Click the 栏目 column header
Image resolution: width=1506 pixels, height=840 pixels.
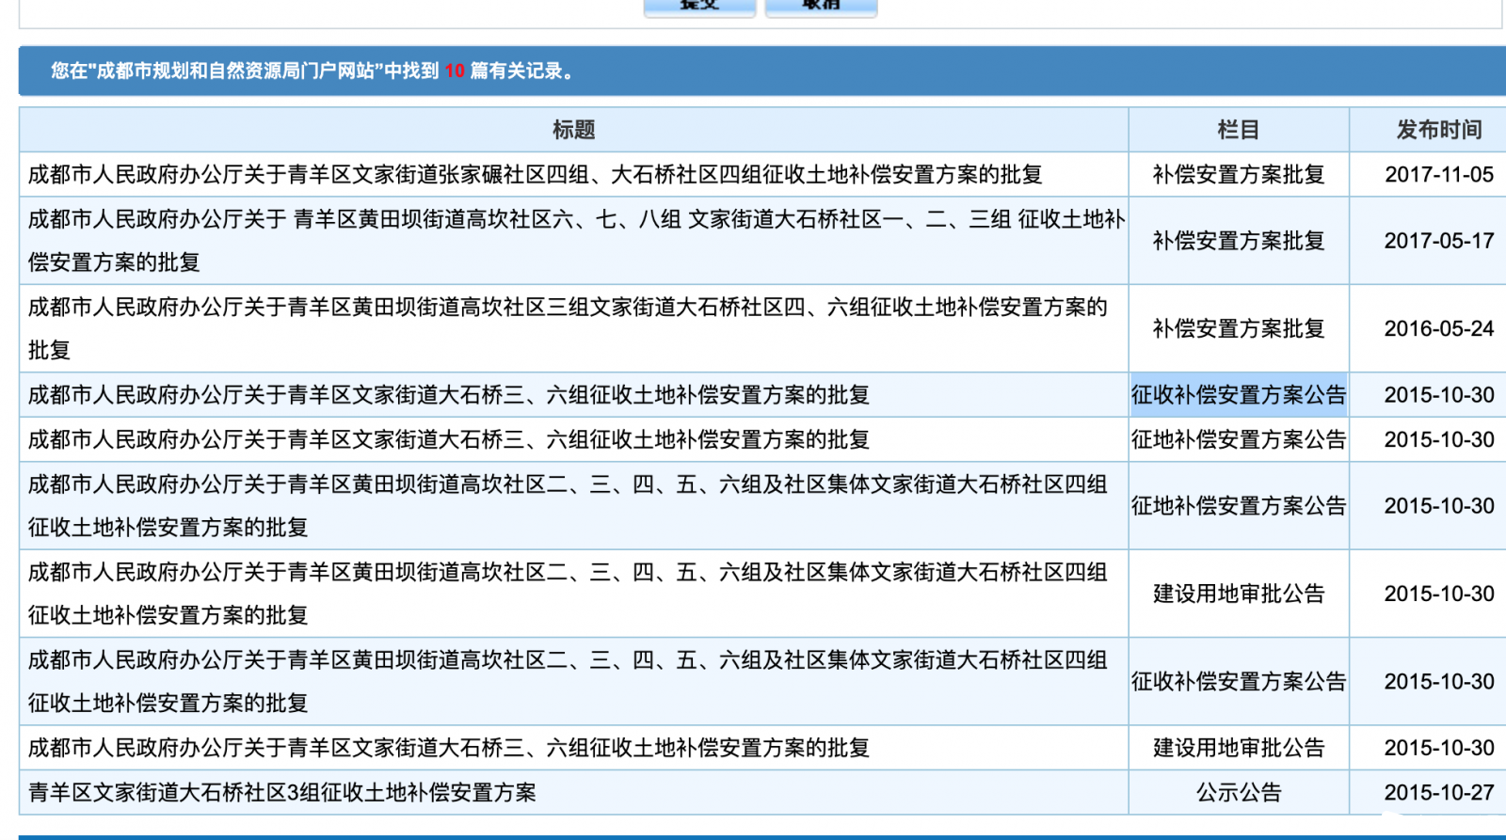(1239, 130)
